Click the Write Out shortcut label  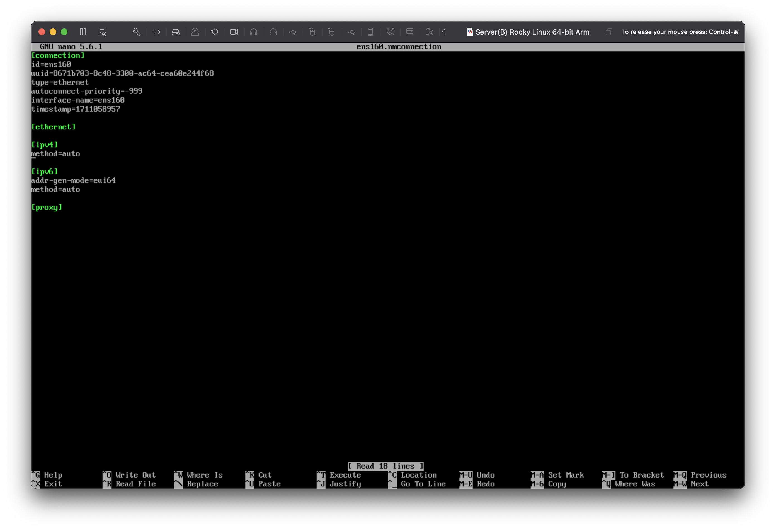pos(135,475)
